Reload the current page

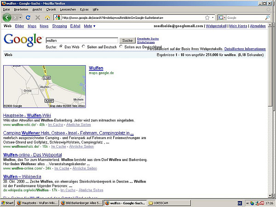click(28, 17)
